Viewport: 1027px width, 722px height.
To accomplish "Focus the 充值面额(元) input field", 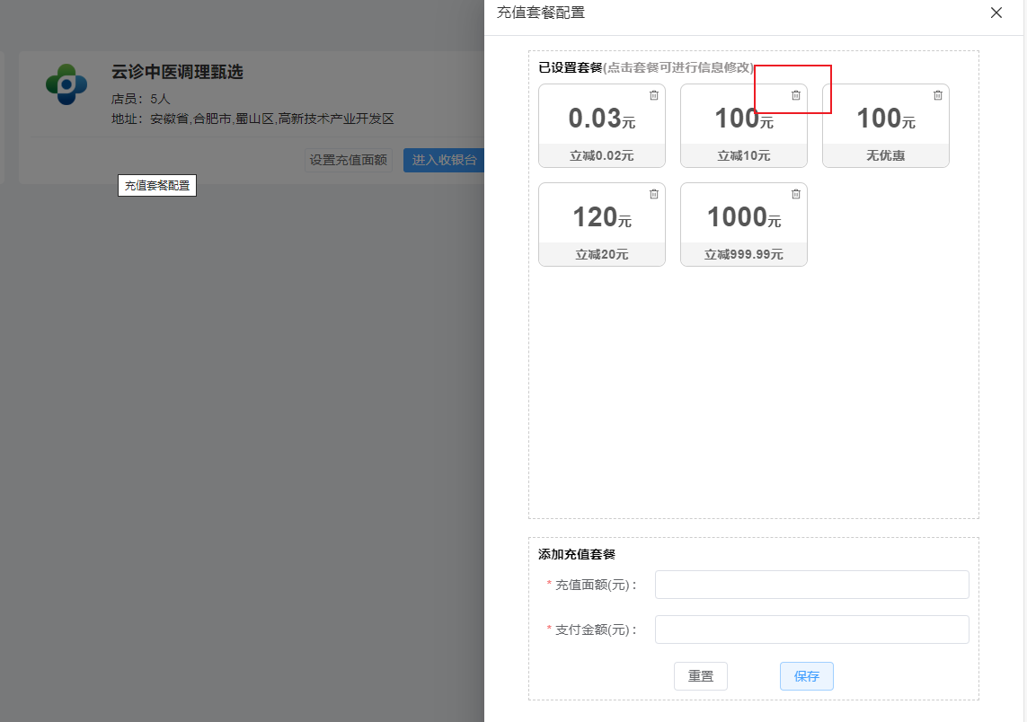I will tap(811, 585).
